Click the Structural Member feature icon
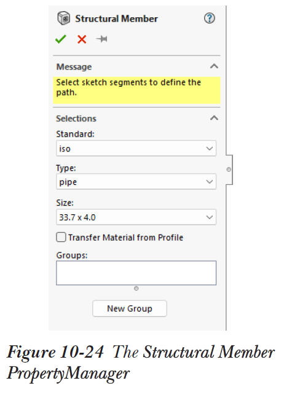The image size is (284, 394). 64,18
